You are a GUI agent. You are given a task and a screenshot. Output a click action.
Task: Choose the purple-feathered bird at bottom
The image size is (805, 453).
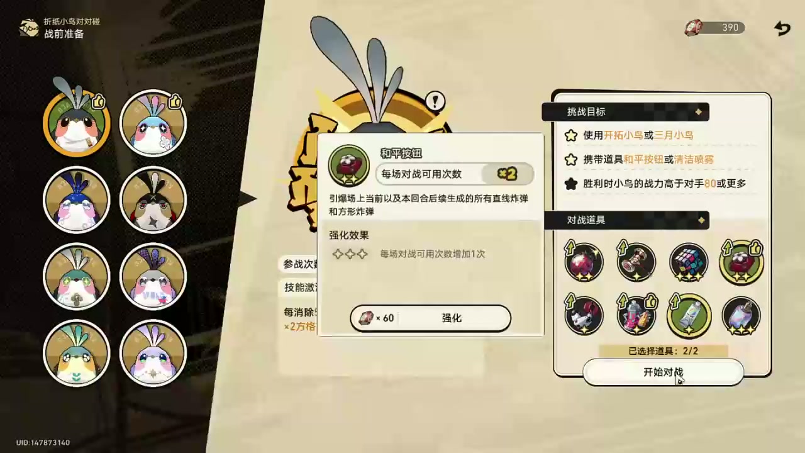(153, 354)
